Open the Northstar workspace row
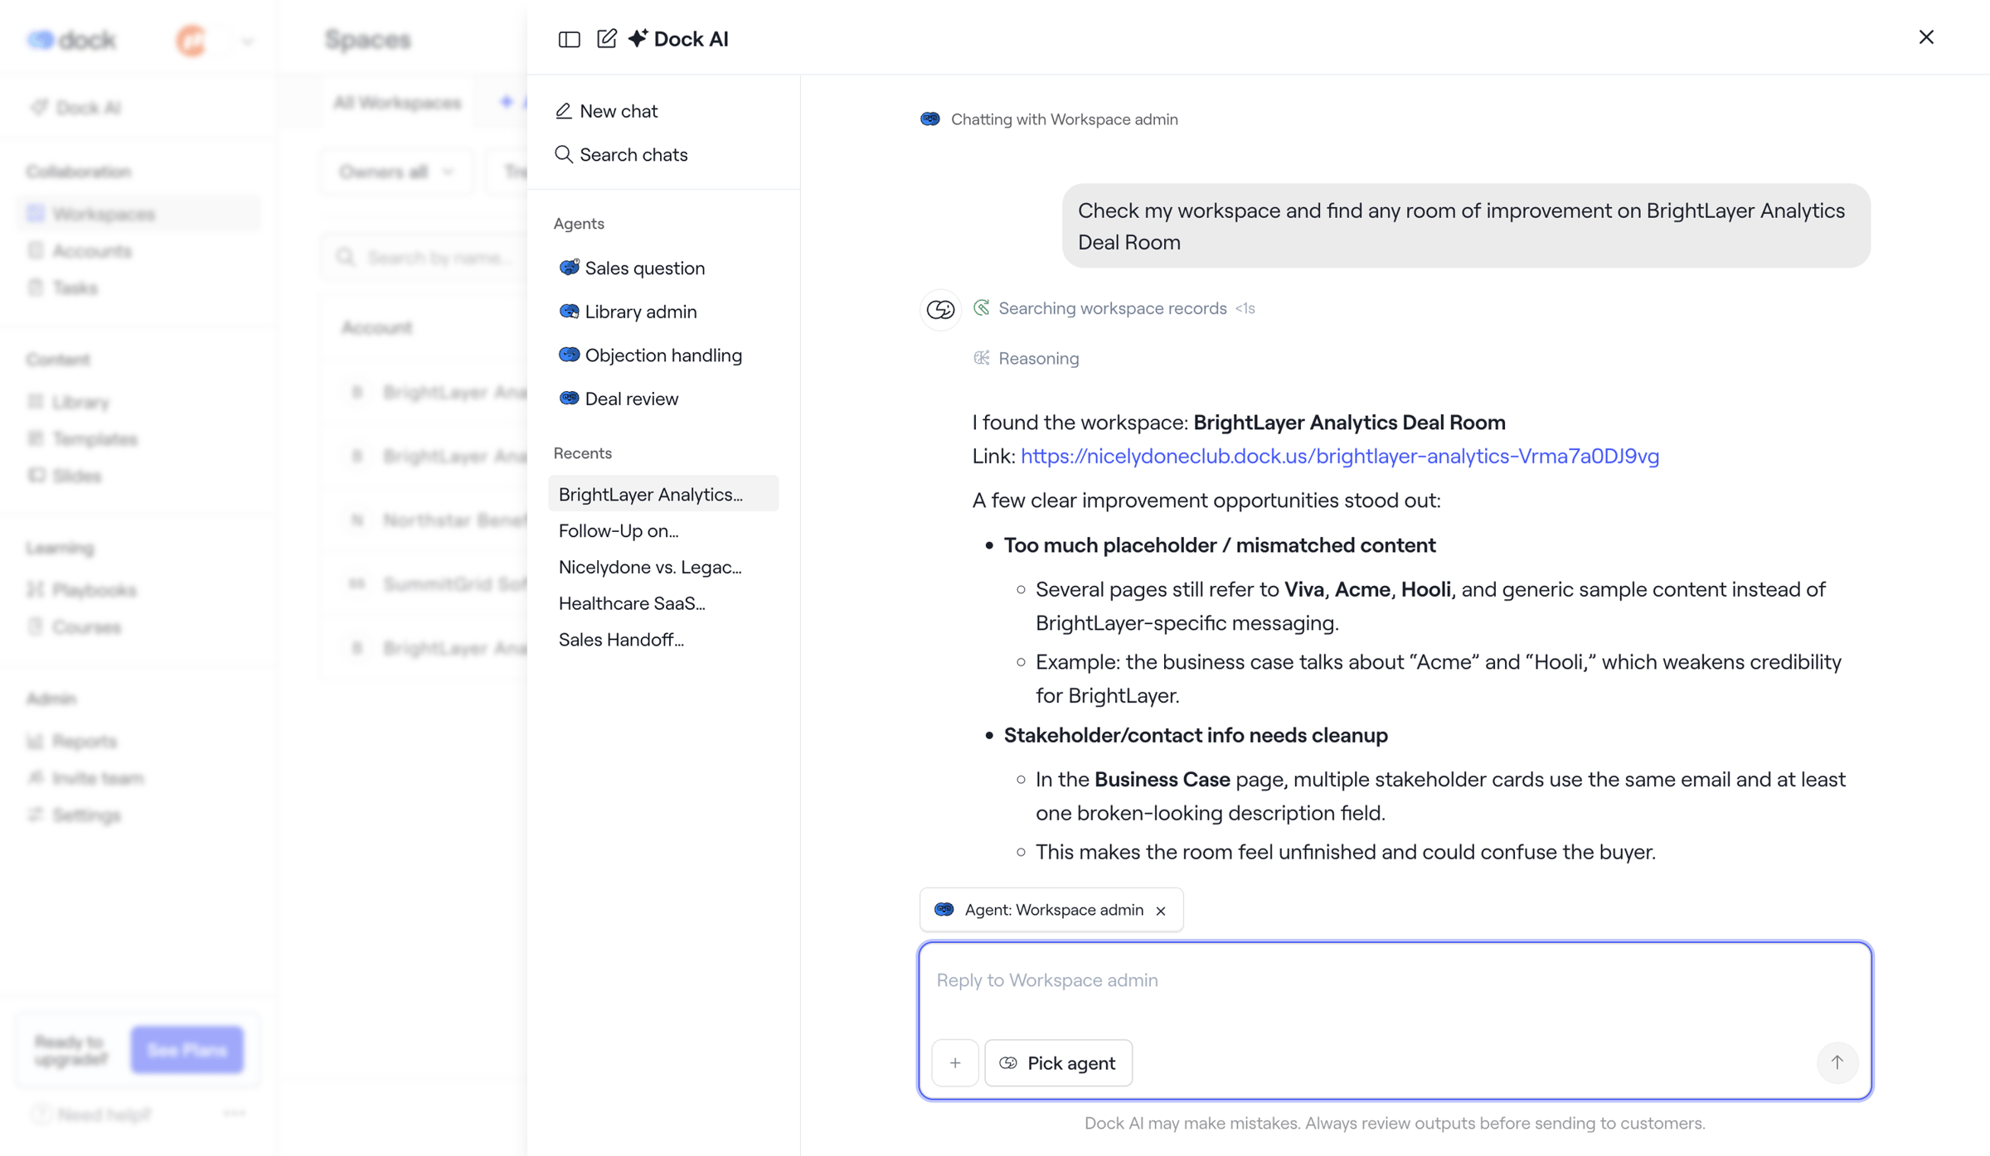The image size is (1990, 1156). 425,520
